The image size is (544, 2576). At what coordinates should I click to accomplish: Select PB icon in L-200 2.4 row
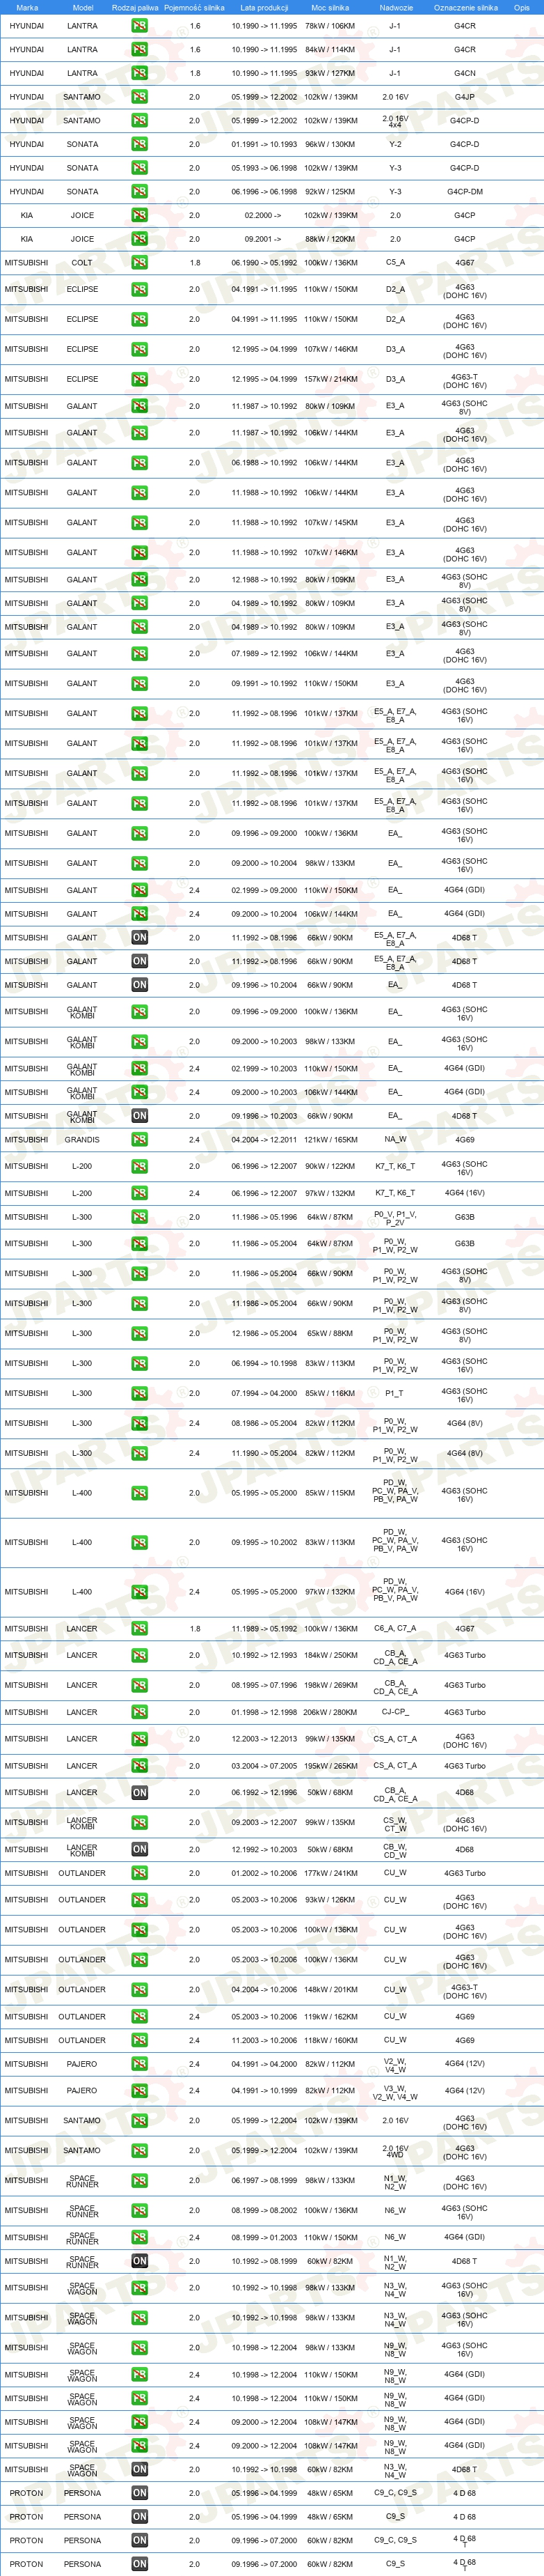pos(140,1193)
